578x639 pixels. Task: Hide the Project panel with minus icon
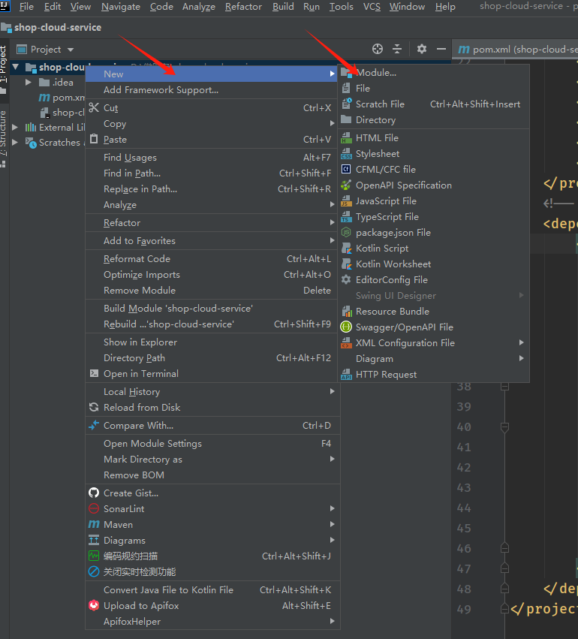[441, 49]
